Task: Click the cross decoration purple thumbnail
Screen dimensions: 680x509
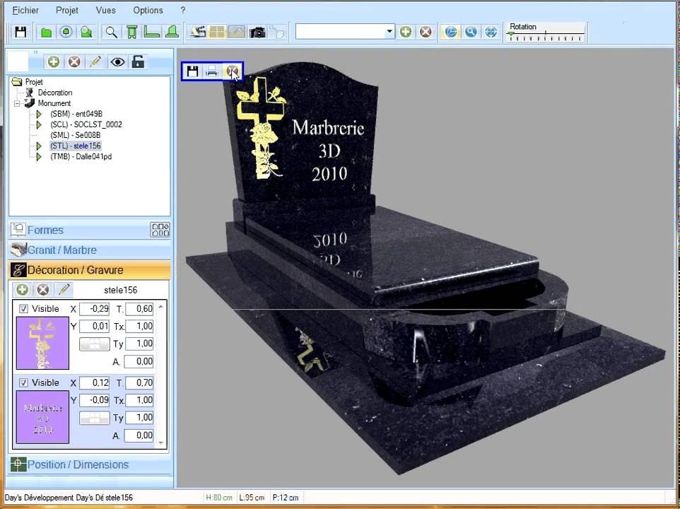Action: (x=42, y=343)
